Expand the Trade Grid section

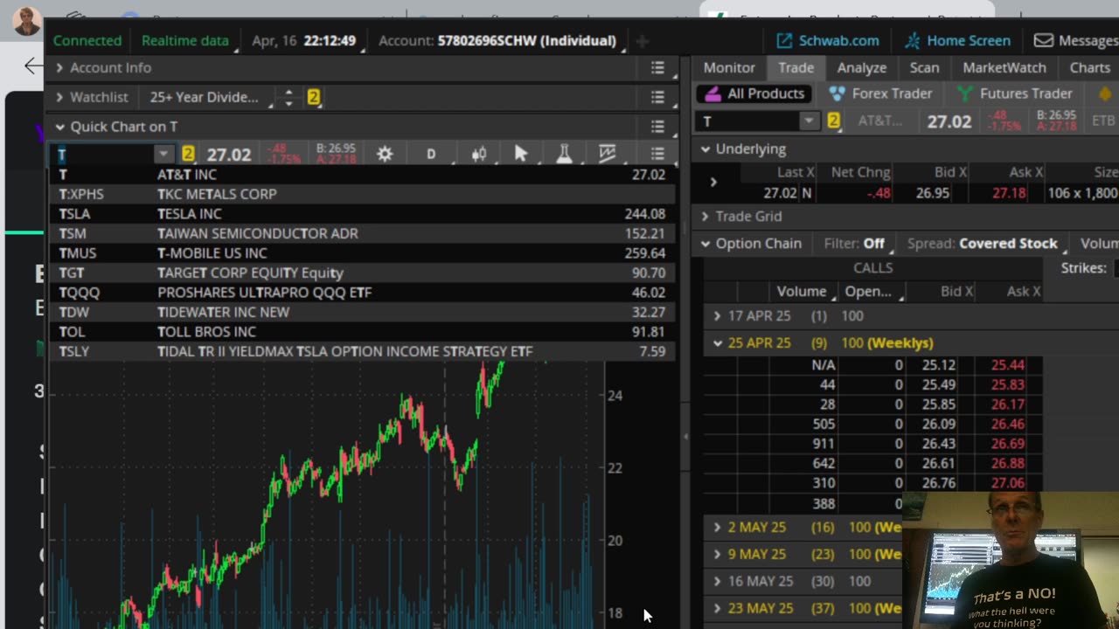[705, 216]
